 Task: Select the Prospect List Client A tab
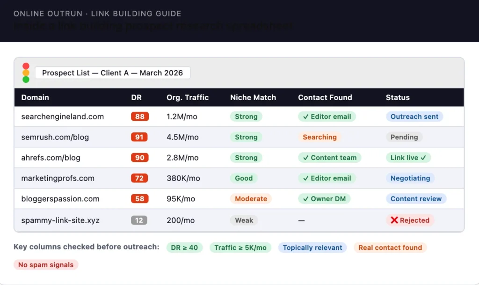pyautogui.click(x=112, y=73)
